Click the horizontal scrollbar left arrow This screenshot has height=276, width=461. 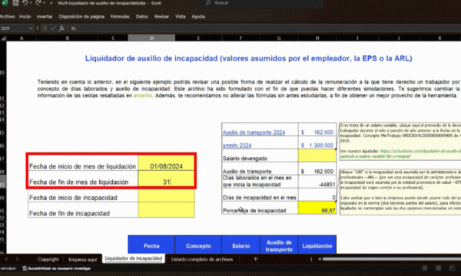[320, 259]
